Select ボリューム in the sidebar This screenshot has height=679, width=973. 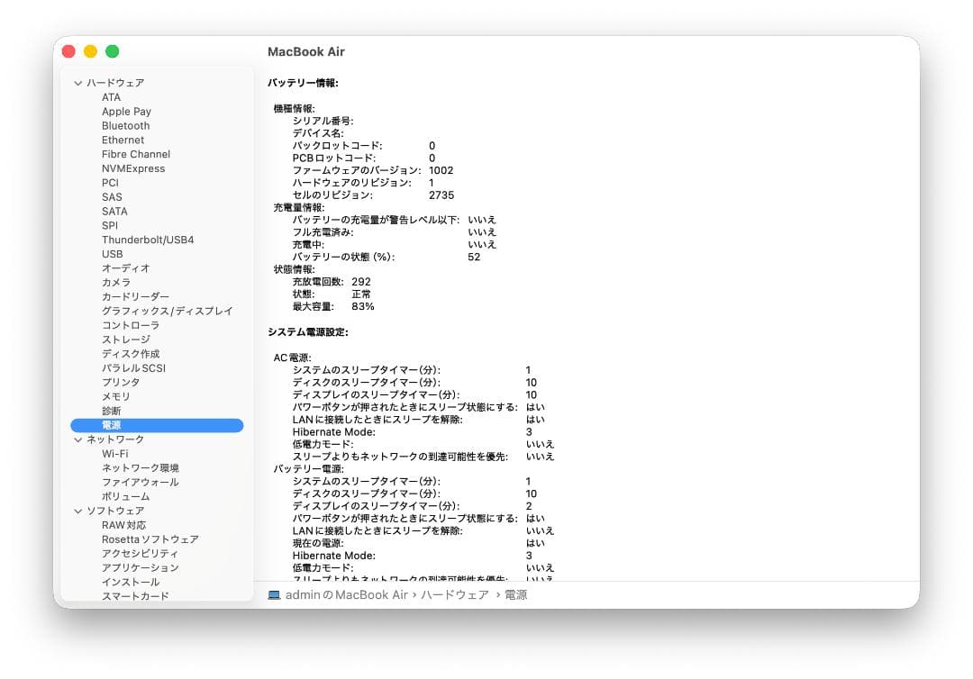[x=126, y=497]
